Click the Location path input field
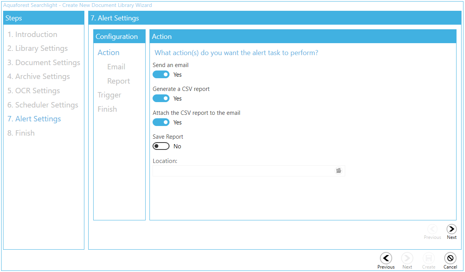Image resolution: width=465 pixels, height=272 pixels. (243, 171)
